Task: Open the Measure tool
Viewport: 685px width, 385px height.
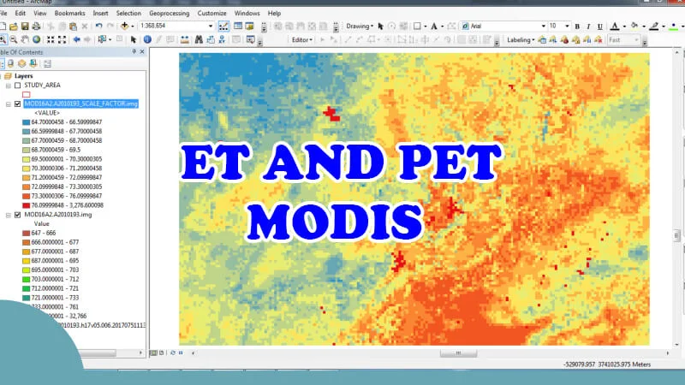Action: (185, 39)
